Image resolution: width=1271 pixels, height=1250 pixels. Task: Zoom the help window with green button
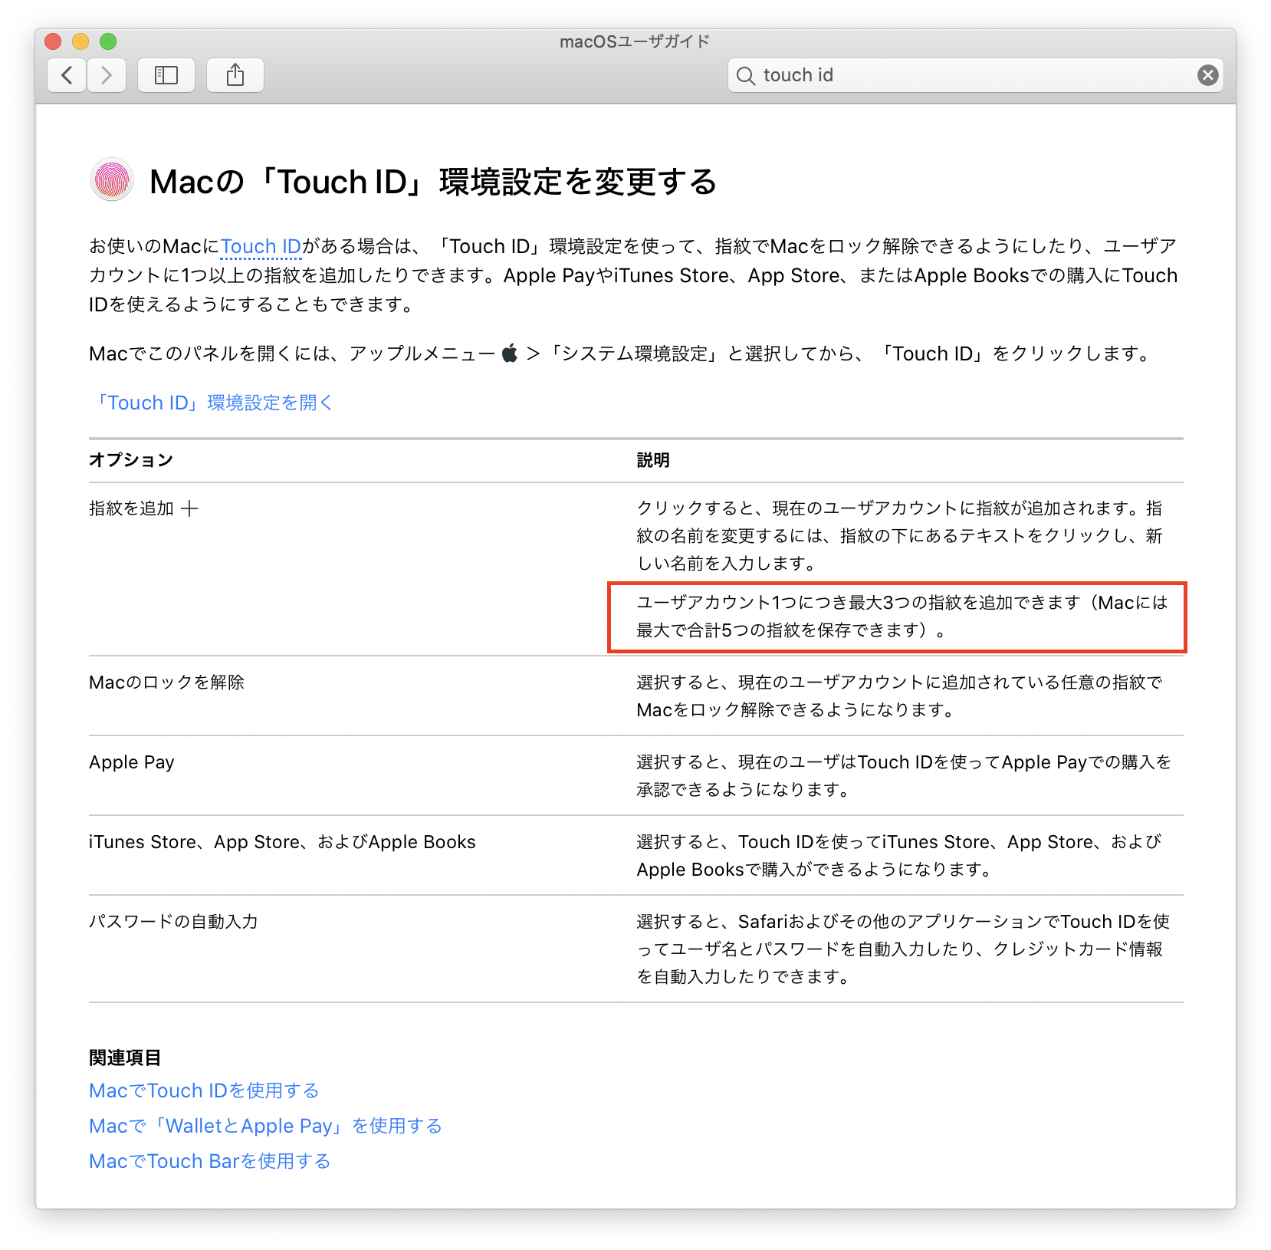108,41
